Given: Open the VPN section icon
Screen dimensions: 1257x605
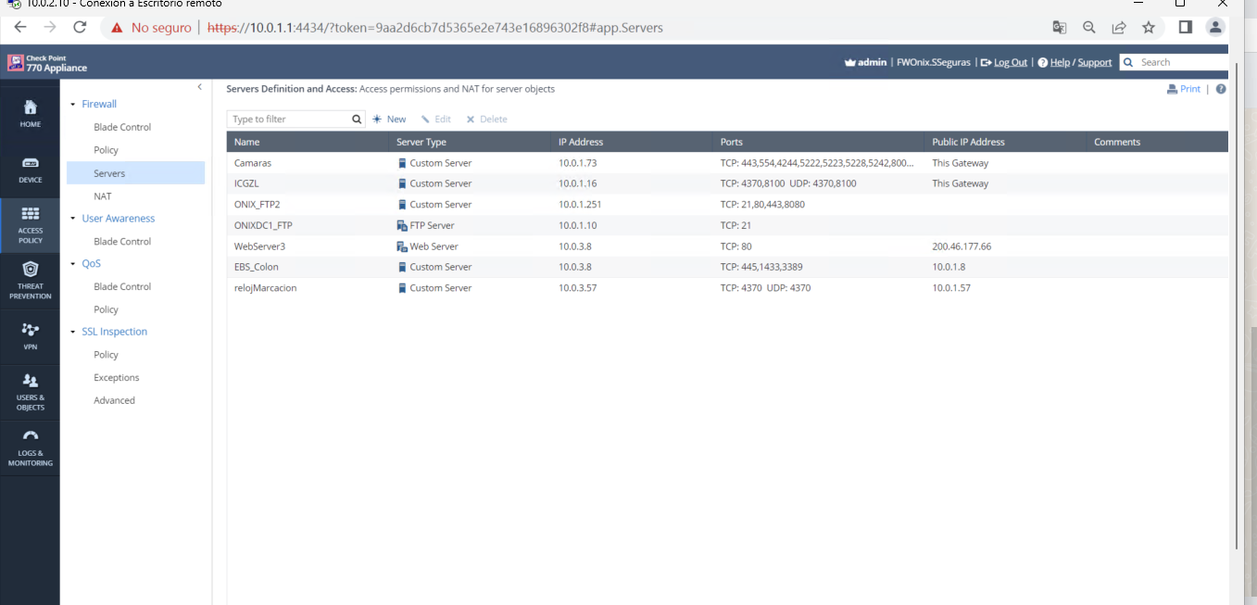Looking at the screenshot, I should (30, 330).
